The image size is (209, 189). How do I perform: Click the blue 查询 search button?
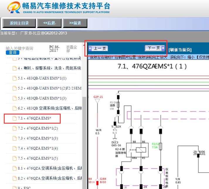click(13, 52)
